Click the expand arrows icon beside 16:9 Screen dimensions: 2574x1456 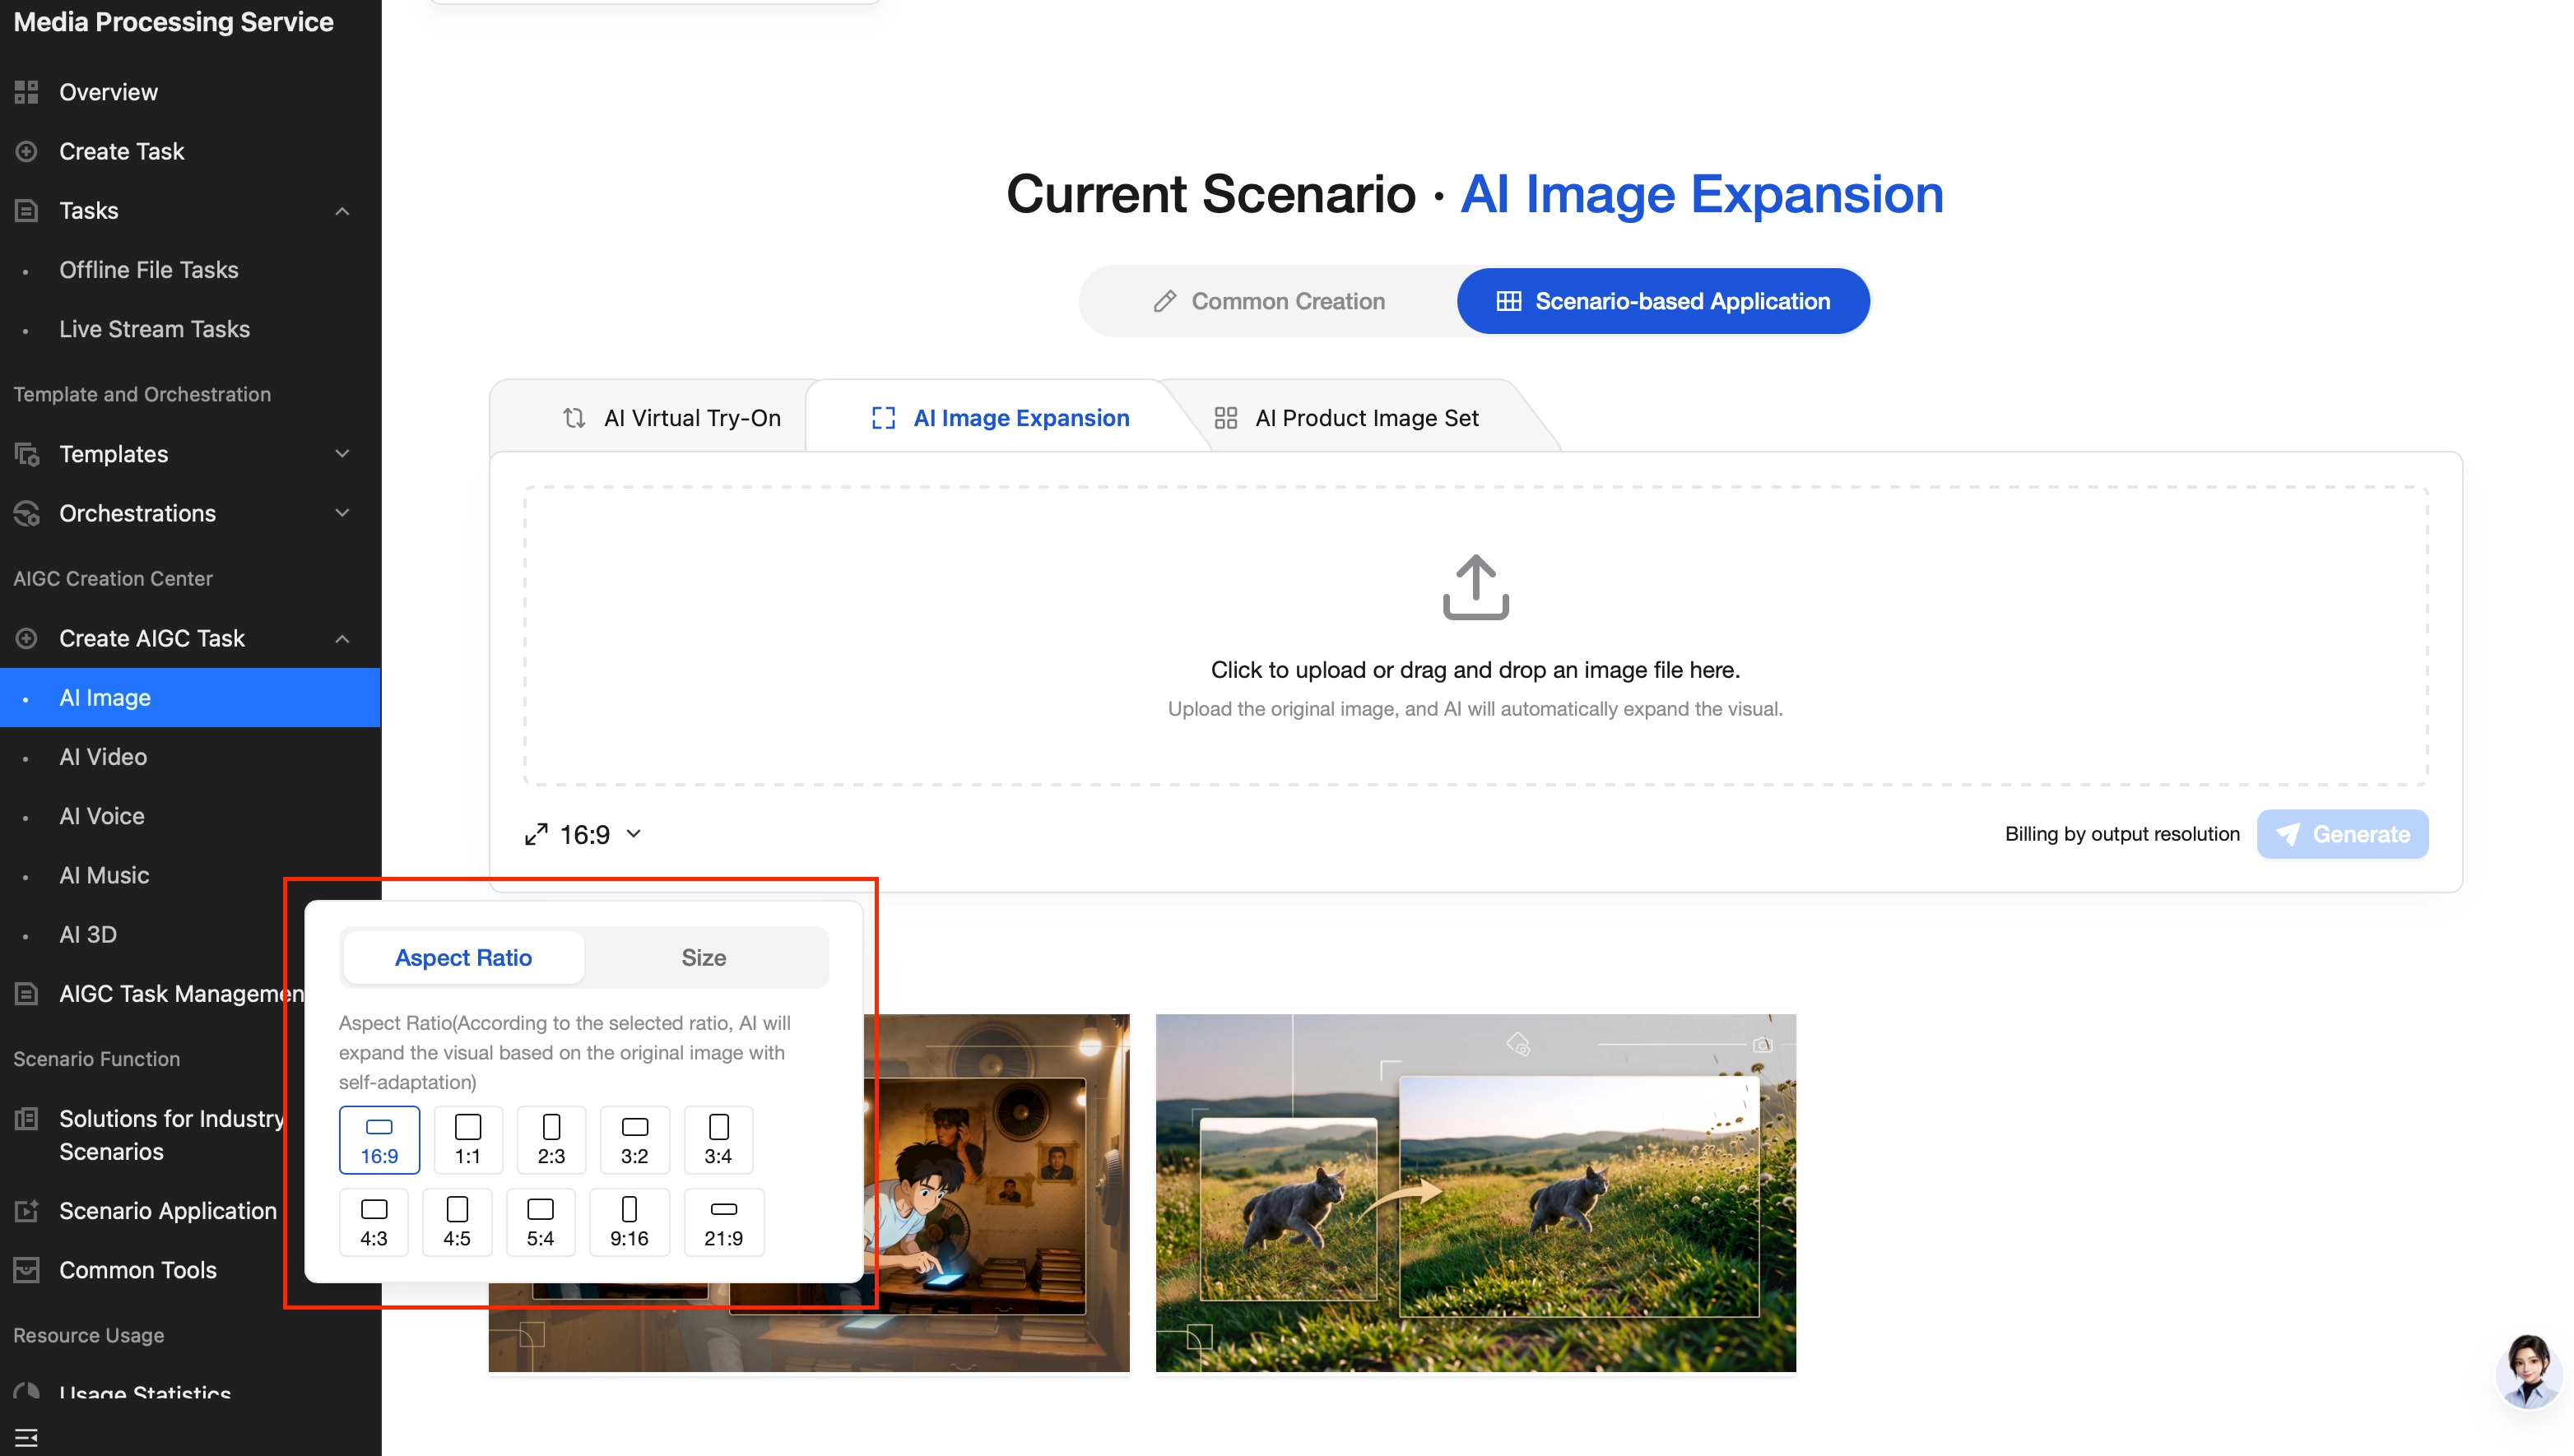coord(537,834)
